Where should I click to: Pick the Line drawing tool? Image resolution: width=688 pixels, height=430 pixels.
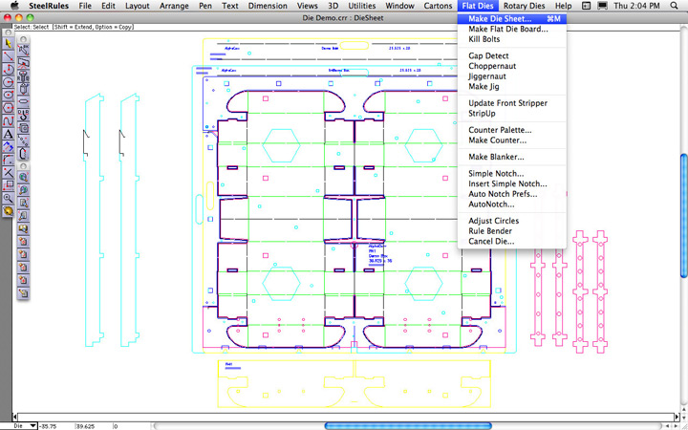click(x=9, y=56)
